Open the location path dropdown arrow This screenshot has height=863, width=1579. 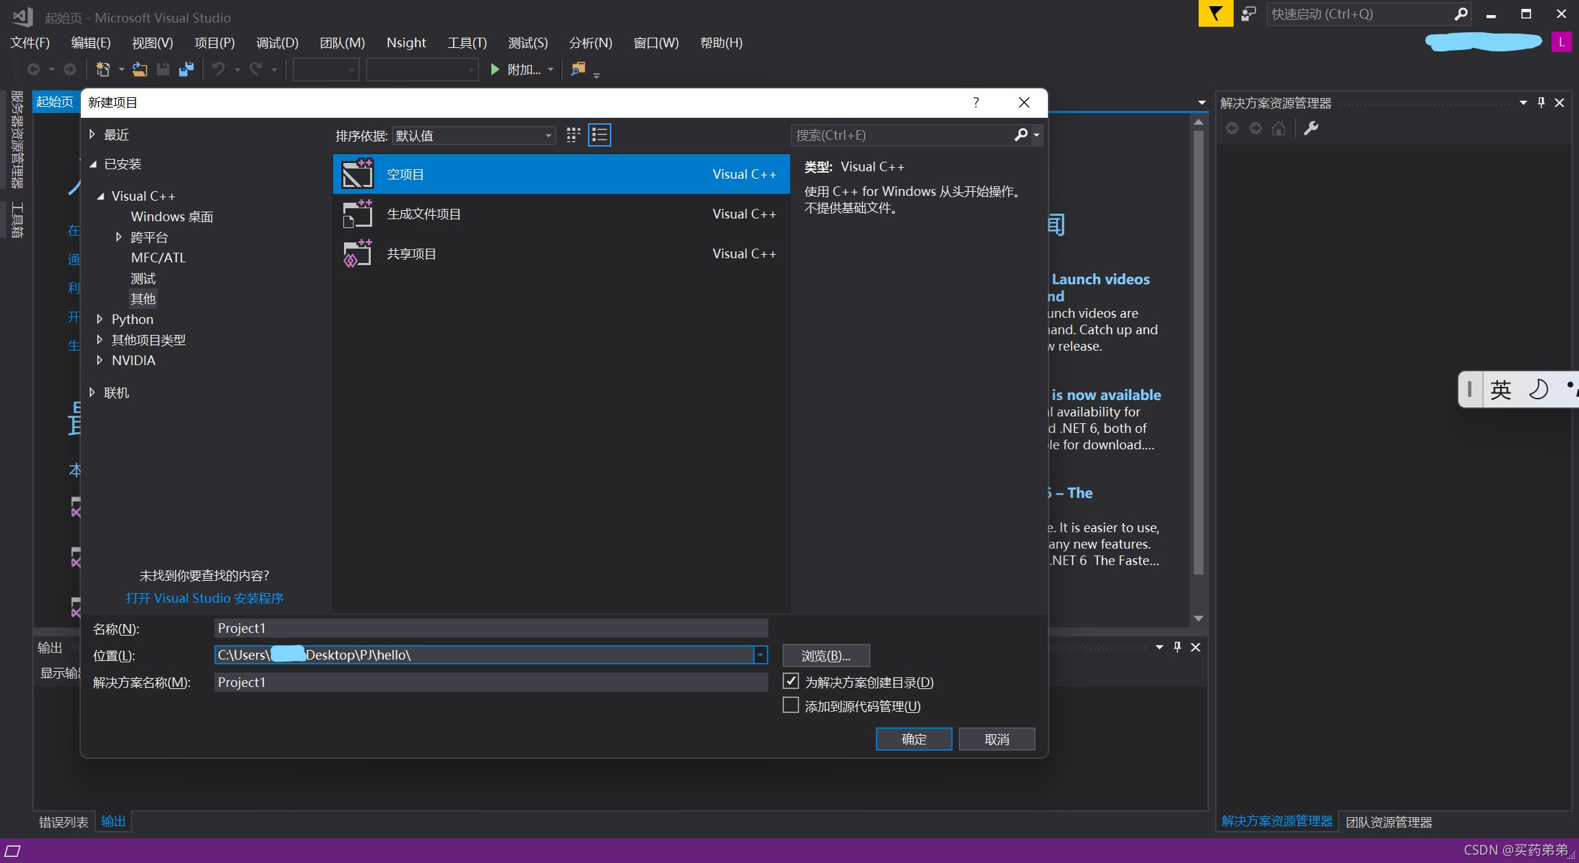[760, 655]
